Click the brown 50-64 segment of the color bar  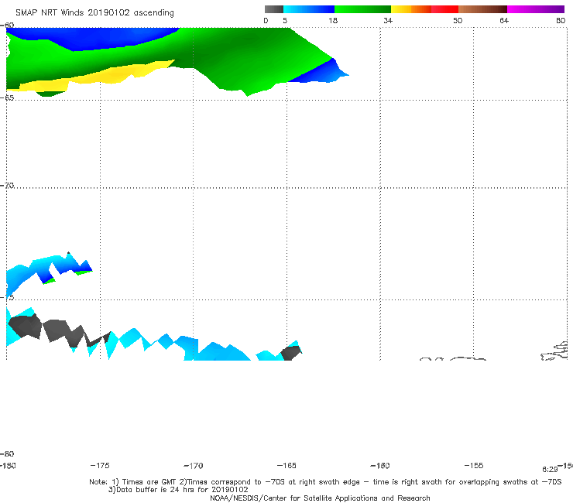pyautogui.click(x=482, y=9)
